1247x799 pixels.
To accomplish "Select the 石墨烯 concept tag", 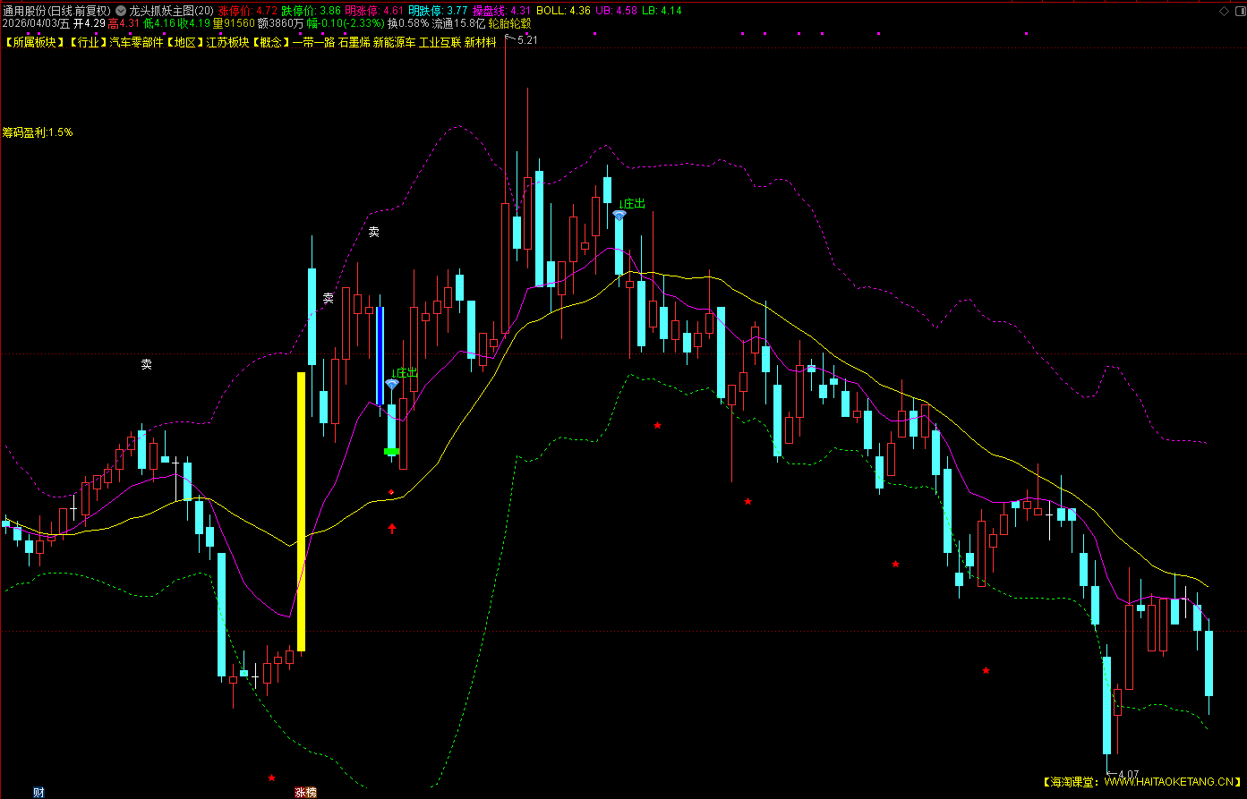I will click(x=354, y=43).
